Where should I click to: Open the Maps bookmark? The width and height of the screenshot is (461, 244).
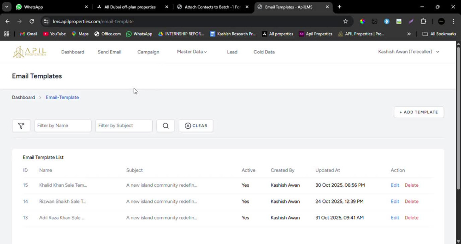click(x=80, y=34)
